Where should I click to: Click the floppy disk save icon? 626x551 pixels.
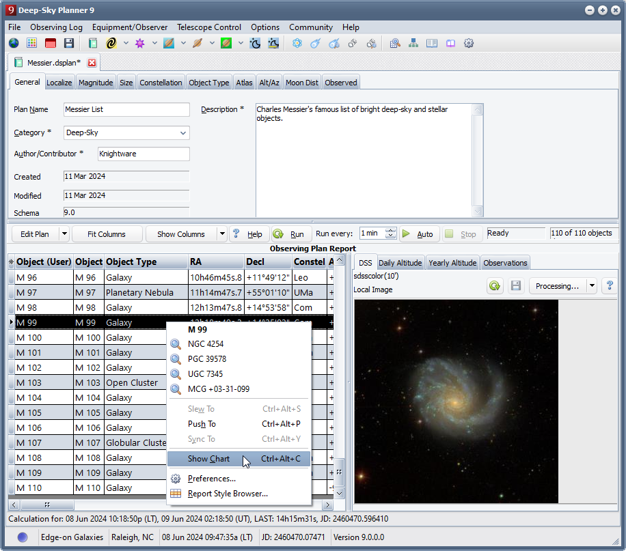pos(68,43)
